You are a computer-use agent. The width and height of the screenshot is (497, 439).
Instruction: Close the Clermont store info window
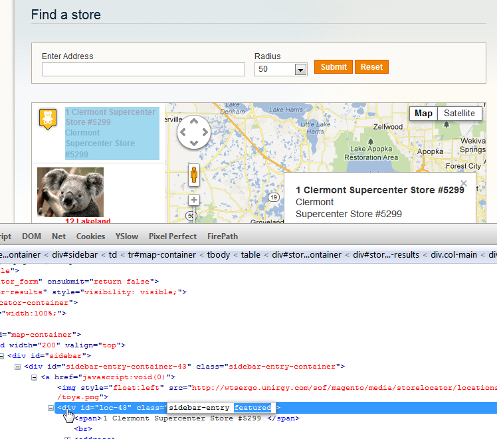click(x=464, y=183)
